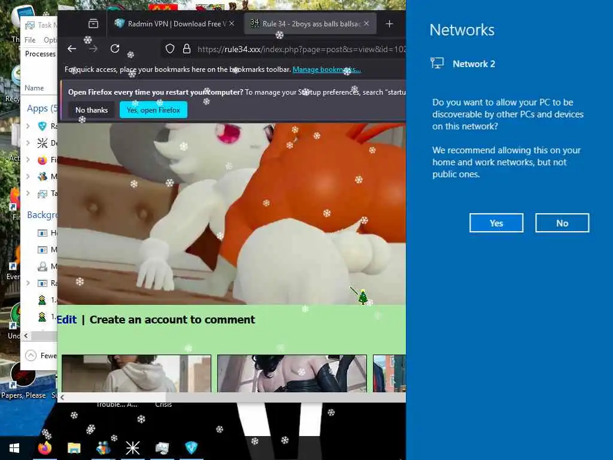Collapse Task Manager with Fewer details
This screenshot has height=460, width=613.
click(x=41, y=356)
